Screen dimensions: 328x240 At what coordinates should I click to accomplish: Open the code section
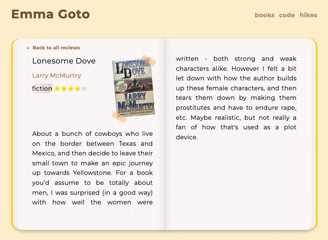(x=287, y=15)
